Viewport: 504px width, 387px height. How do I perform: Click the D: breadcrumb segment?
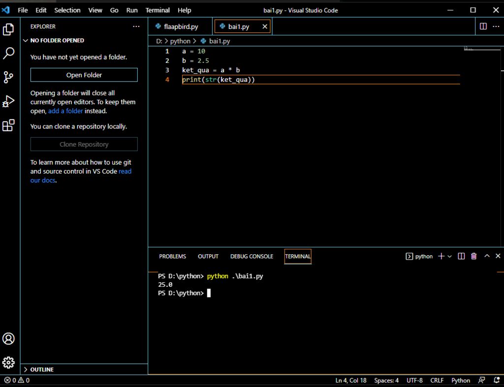(x=159, y=41)
